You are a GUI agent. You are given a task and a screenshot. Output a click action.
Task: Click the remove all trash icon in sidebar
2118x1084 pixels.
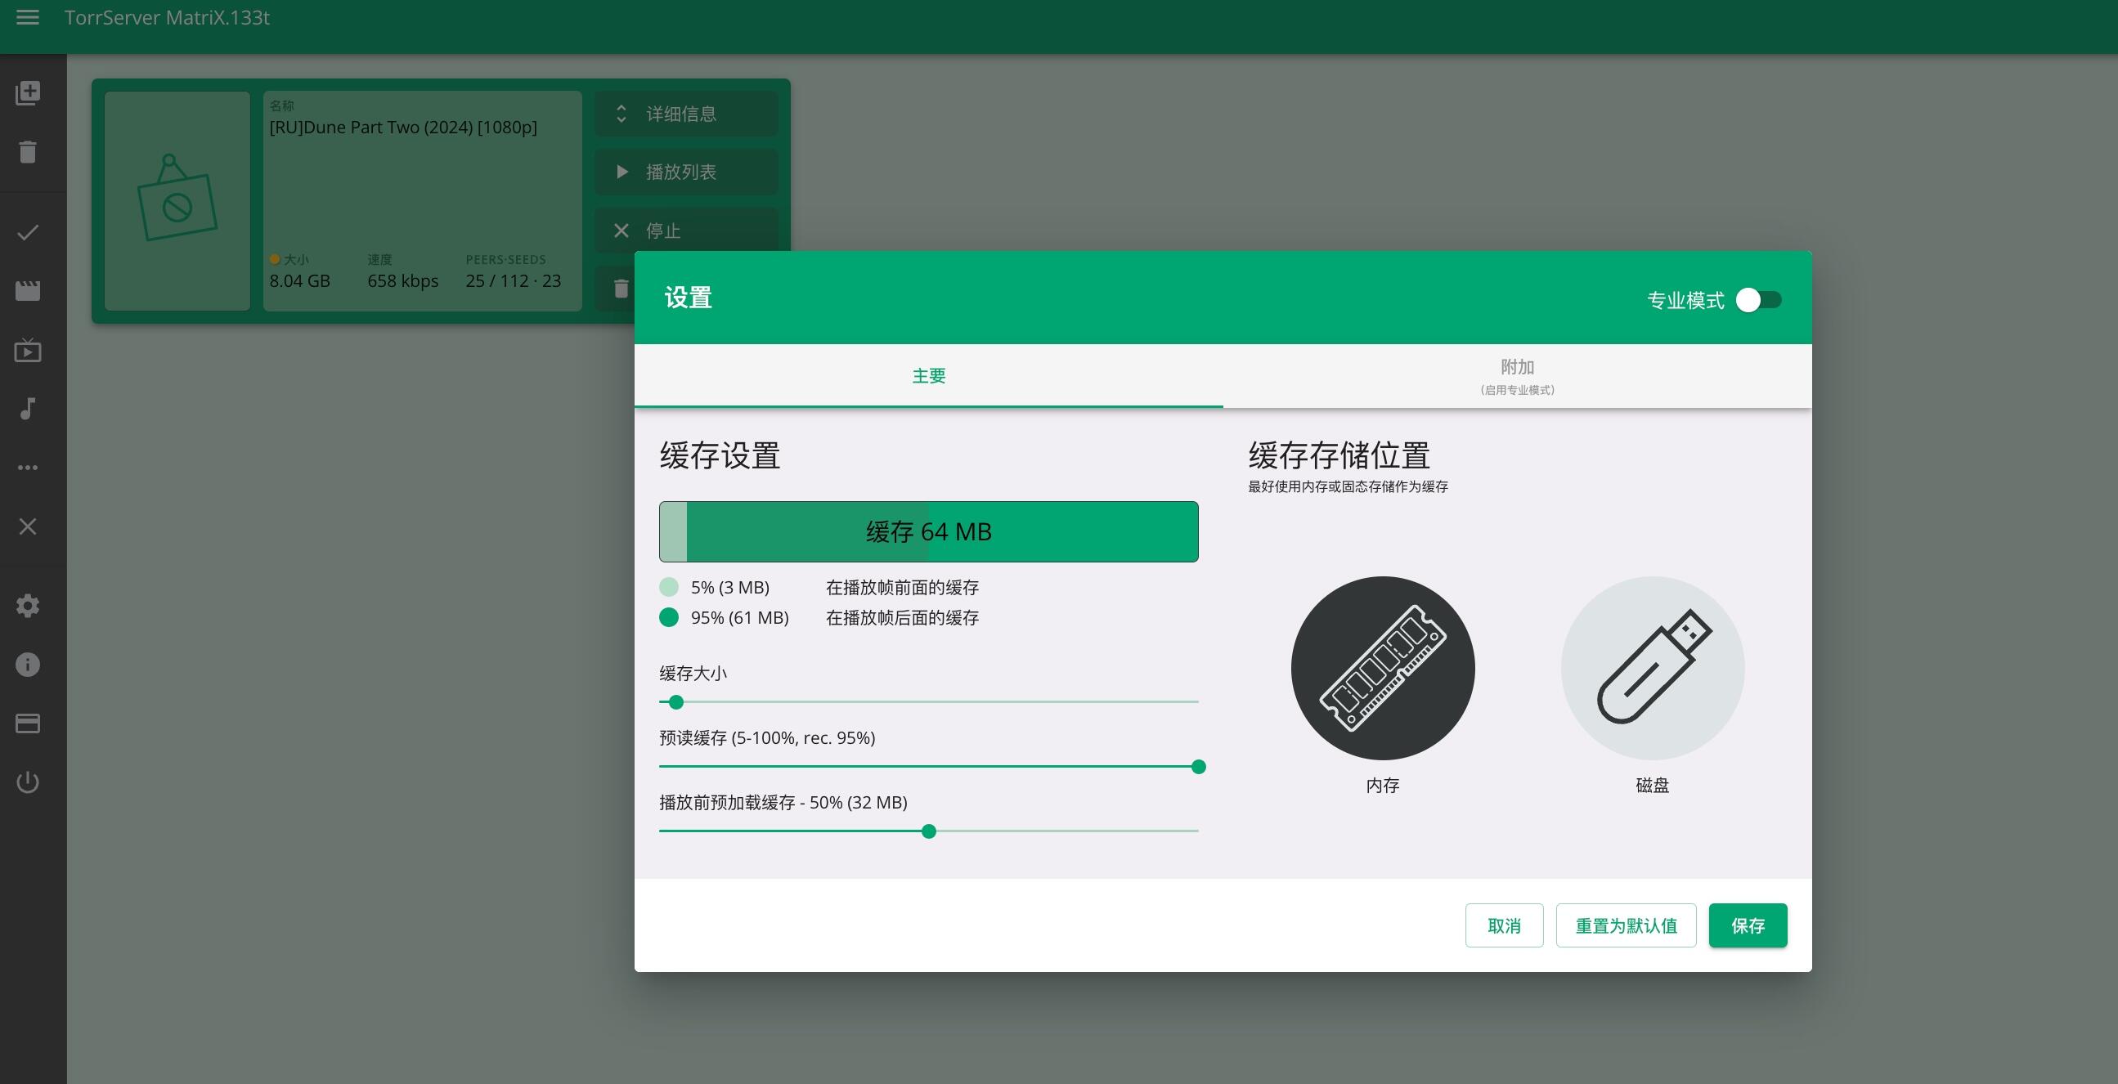point(28,152)
